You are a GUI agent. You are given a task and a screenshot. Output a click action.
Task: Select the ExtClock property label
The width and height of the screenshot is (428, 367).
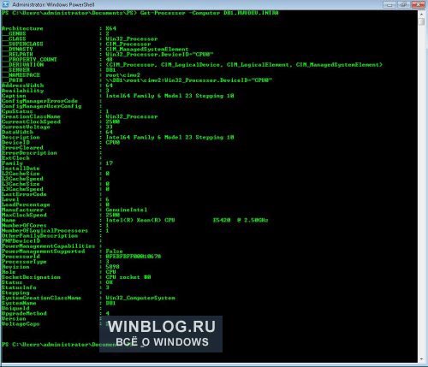tap(15, 158)
